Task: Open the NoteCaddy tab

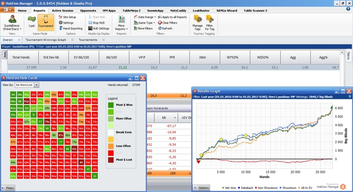Action: (178, 11)
